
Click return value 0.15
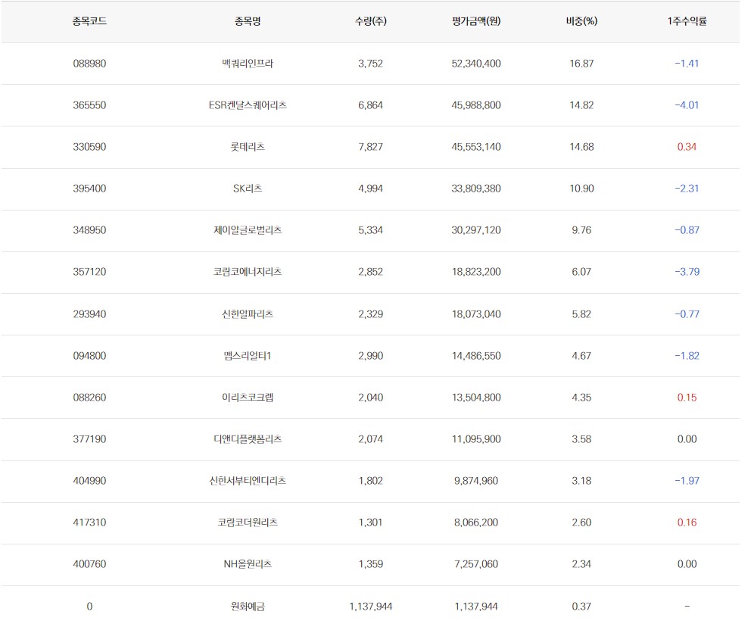(687, 398)
